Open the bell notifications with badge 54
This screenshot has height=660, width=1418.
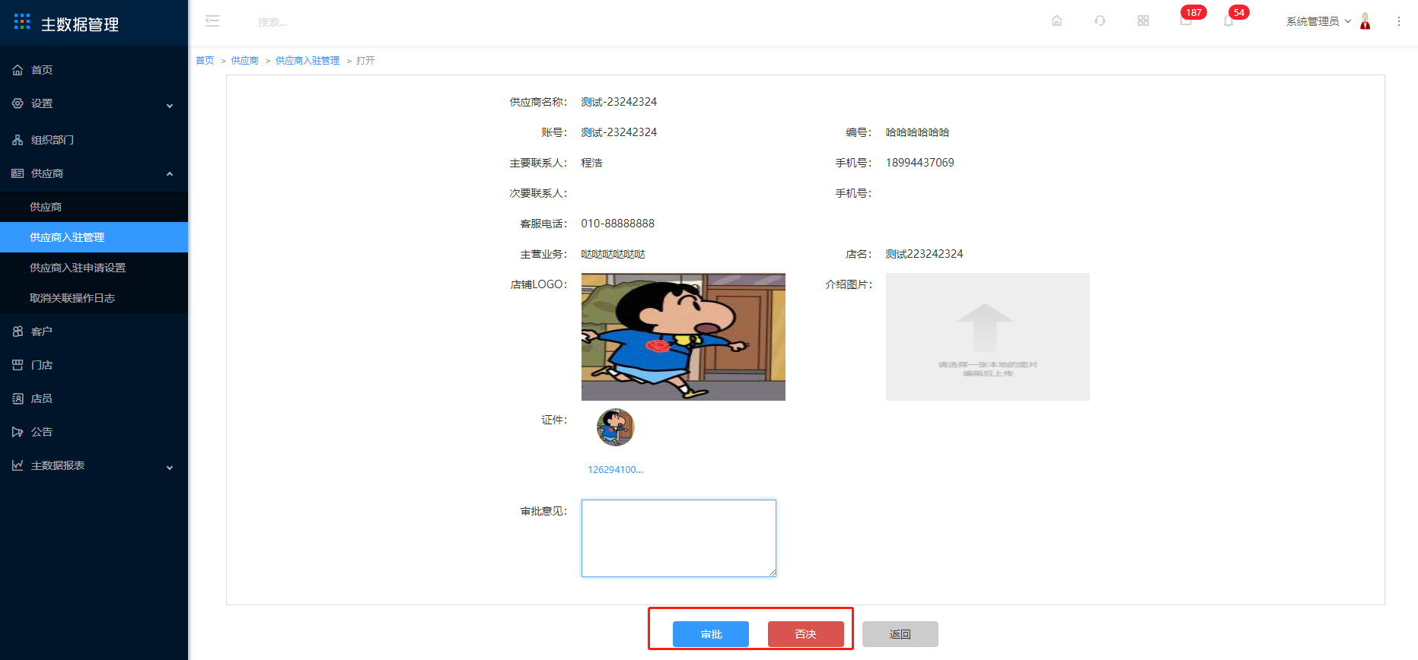tap(1228, 21)
